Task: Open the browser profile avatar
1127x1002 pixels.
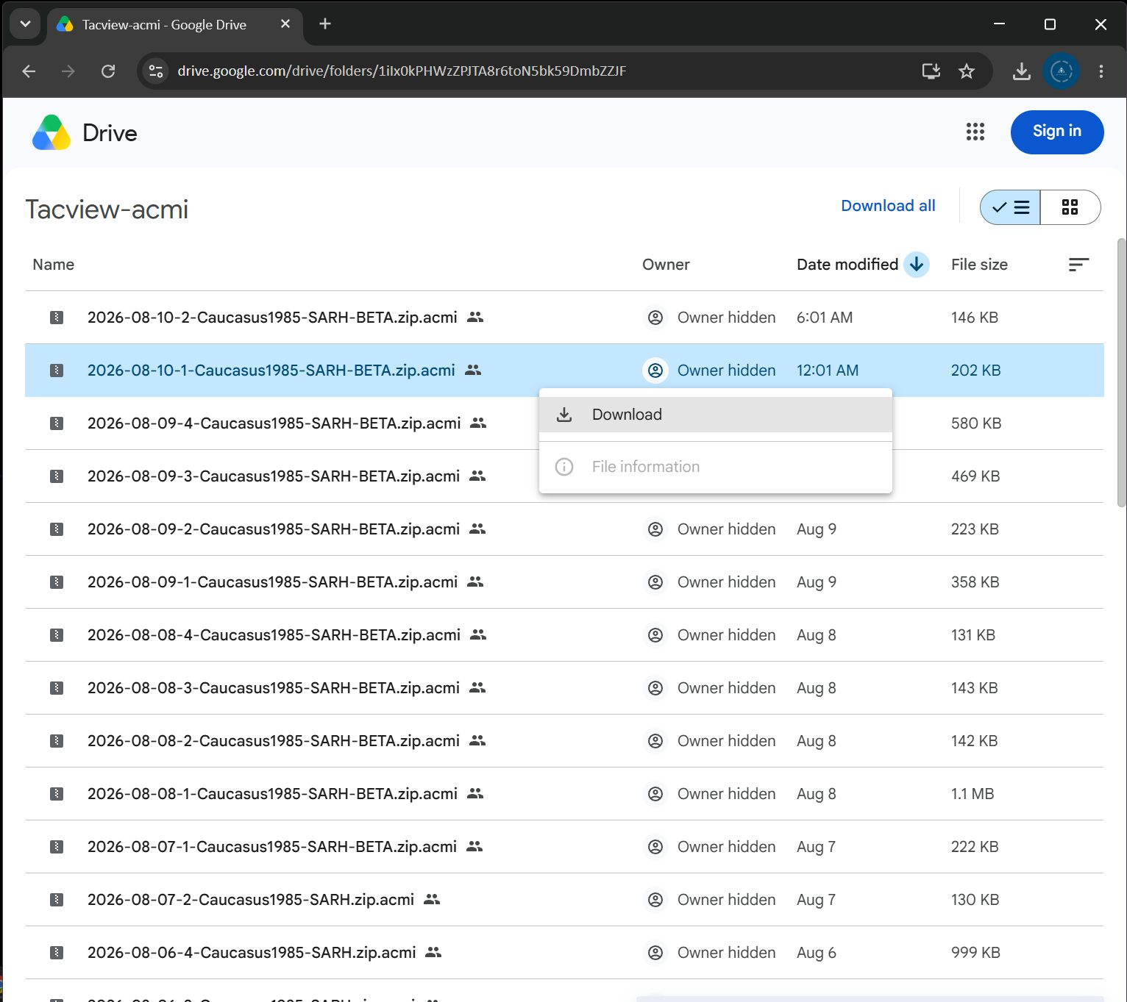Action: tap(1061, 71)
